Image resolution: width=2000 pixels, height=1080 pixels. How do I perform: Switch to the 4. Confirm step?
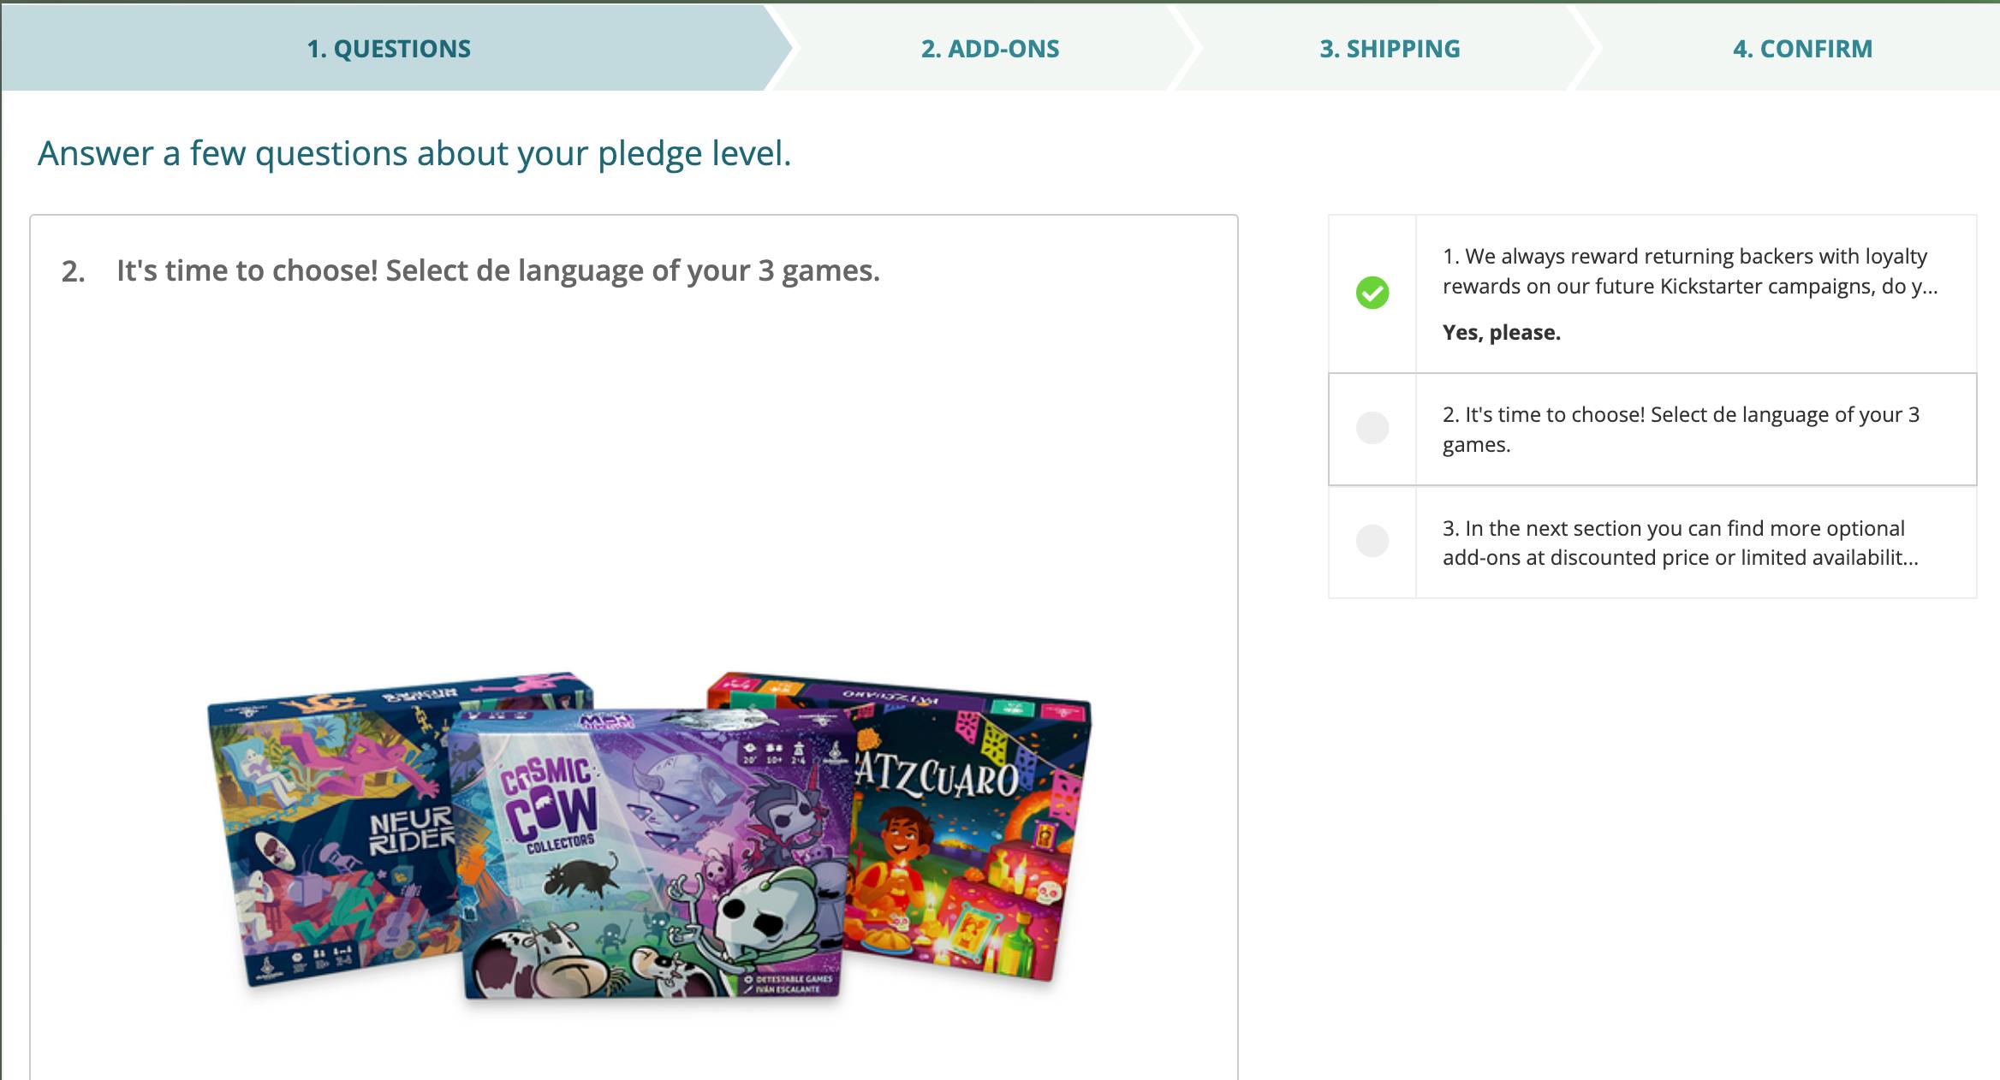pyautogui.click(x=1802, y=49)
